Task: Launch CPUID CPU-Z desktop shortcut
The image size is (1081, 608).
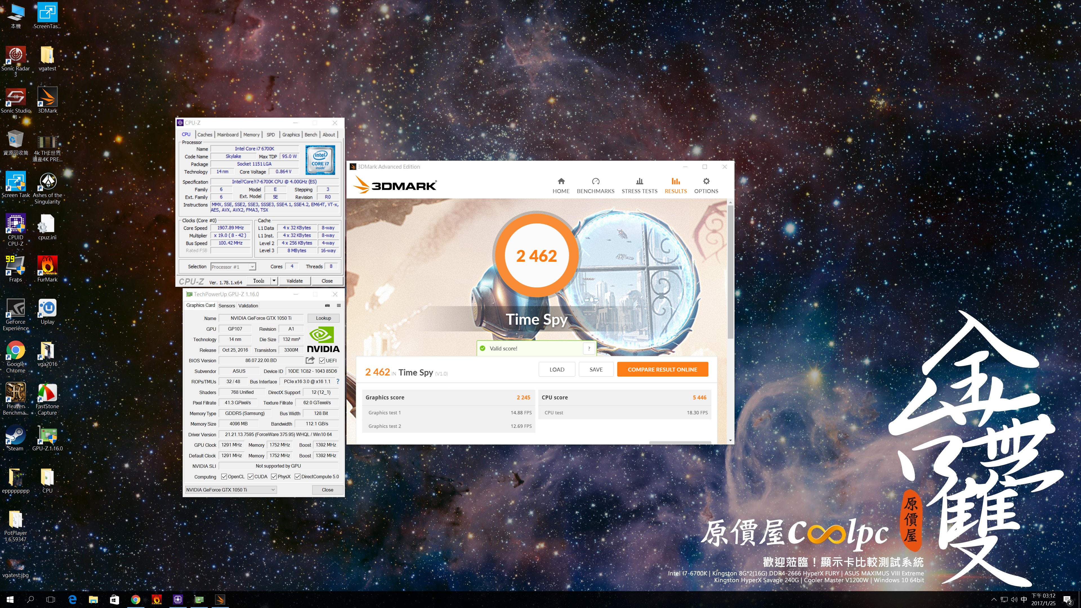Action: tap(15, 230)
